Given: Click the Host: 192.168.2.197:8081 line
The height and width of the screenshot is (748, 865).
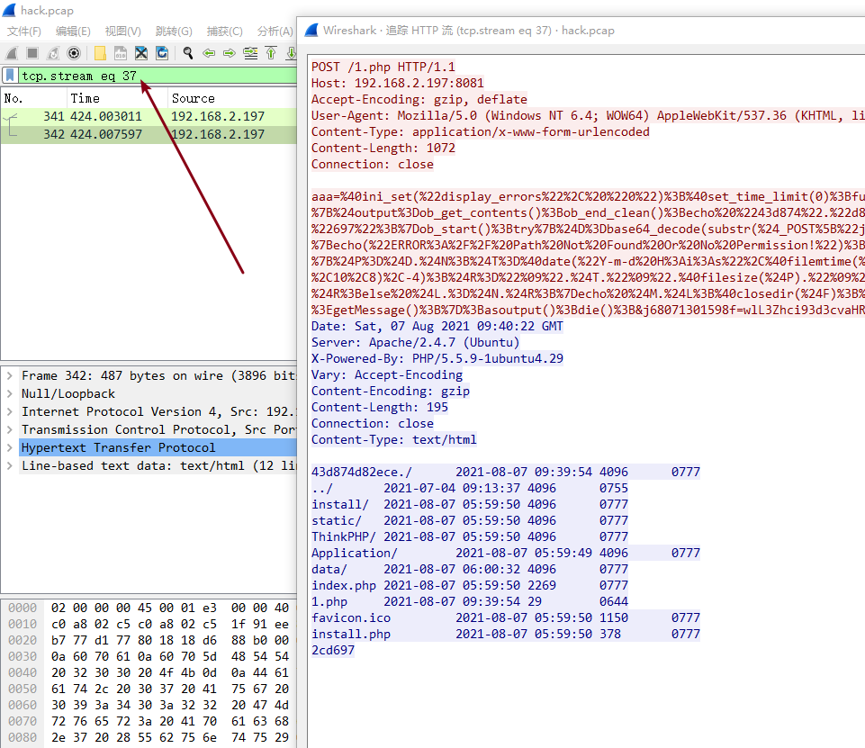Looking at the screenshot, I should pyautogui.click(x=398, y=83).
